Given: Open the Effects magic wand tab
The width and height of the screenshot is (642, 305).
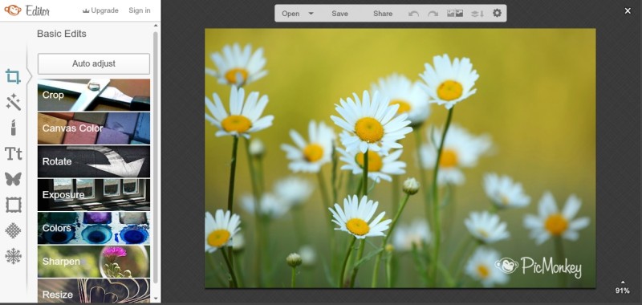Looking at the screenshot, I should click(13, 103).
